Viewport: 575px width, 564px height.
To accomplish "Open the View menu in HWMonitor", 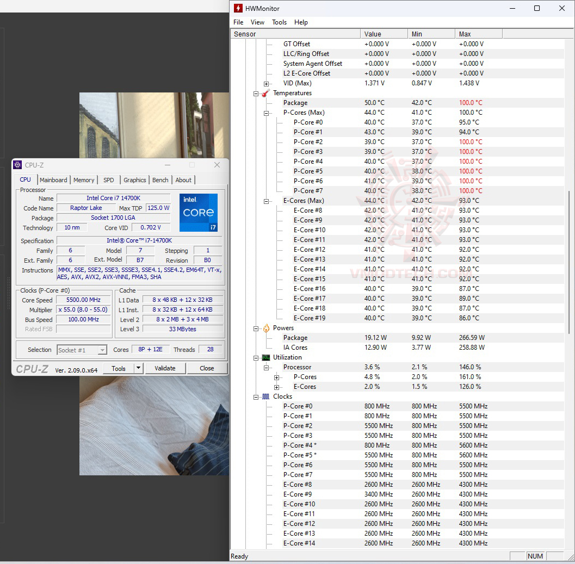I will coord(257,22).
